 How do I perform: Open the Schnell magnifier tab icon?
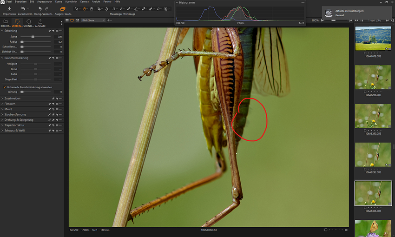click(x=29, y=21)
